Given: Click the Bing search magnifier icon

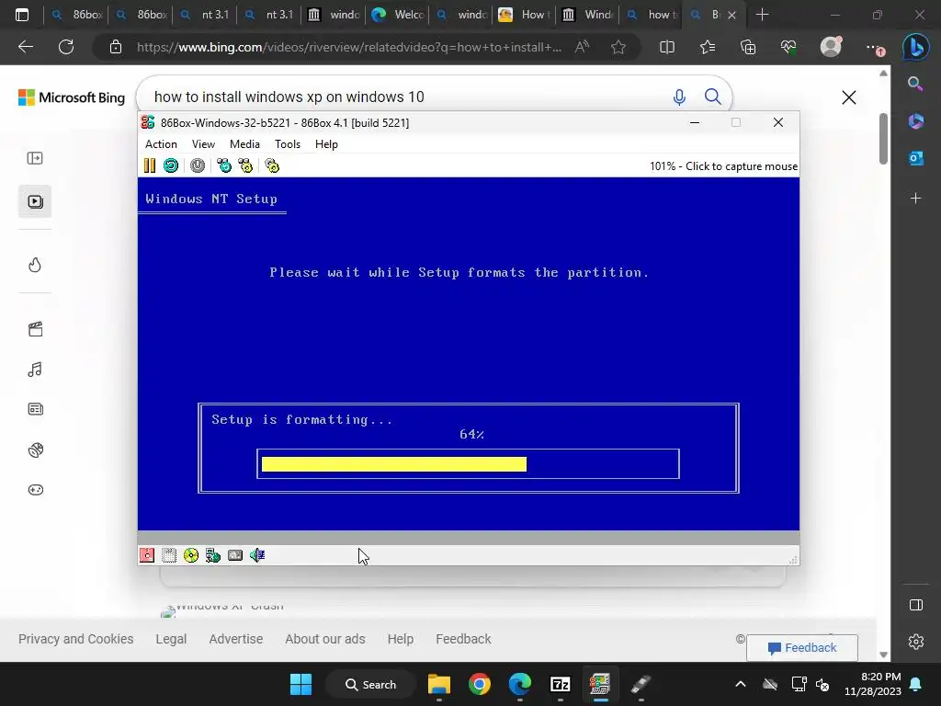Looking at the screenshot, I should (x=713, y=97).
